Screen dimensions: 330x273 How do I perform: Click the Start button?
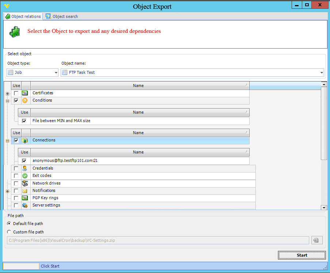301,255
